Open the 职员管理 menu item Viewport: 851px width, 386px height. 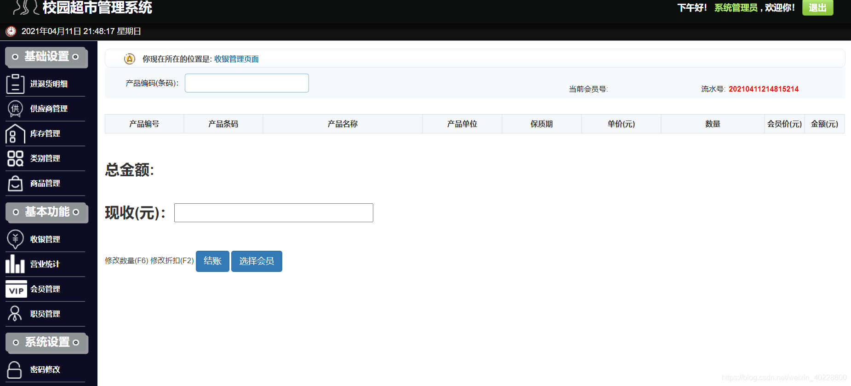click(x=45, y=314)
